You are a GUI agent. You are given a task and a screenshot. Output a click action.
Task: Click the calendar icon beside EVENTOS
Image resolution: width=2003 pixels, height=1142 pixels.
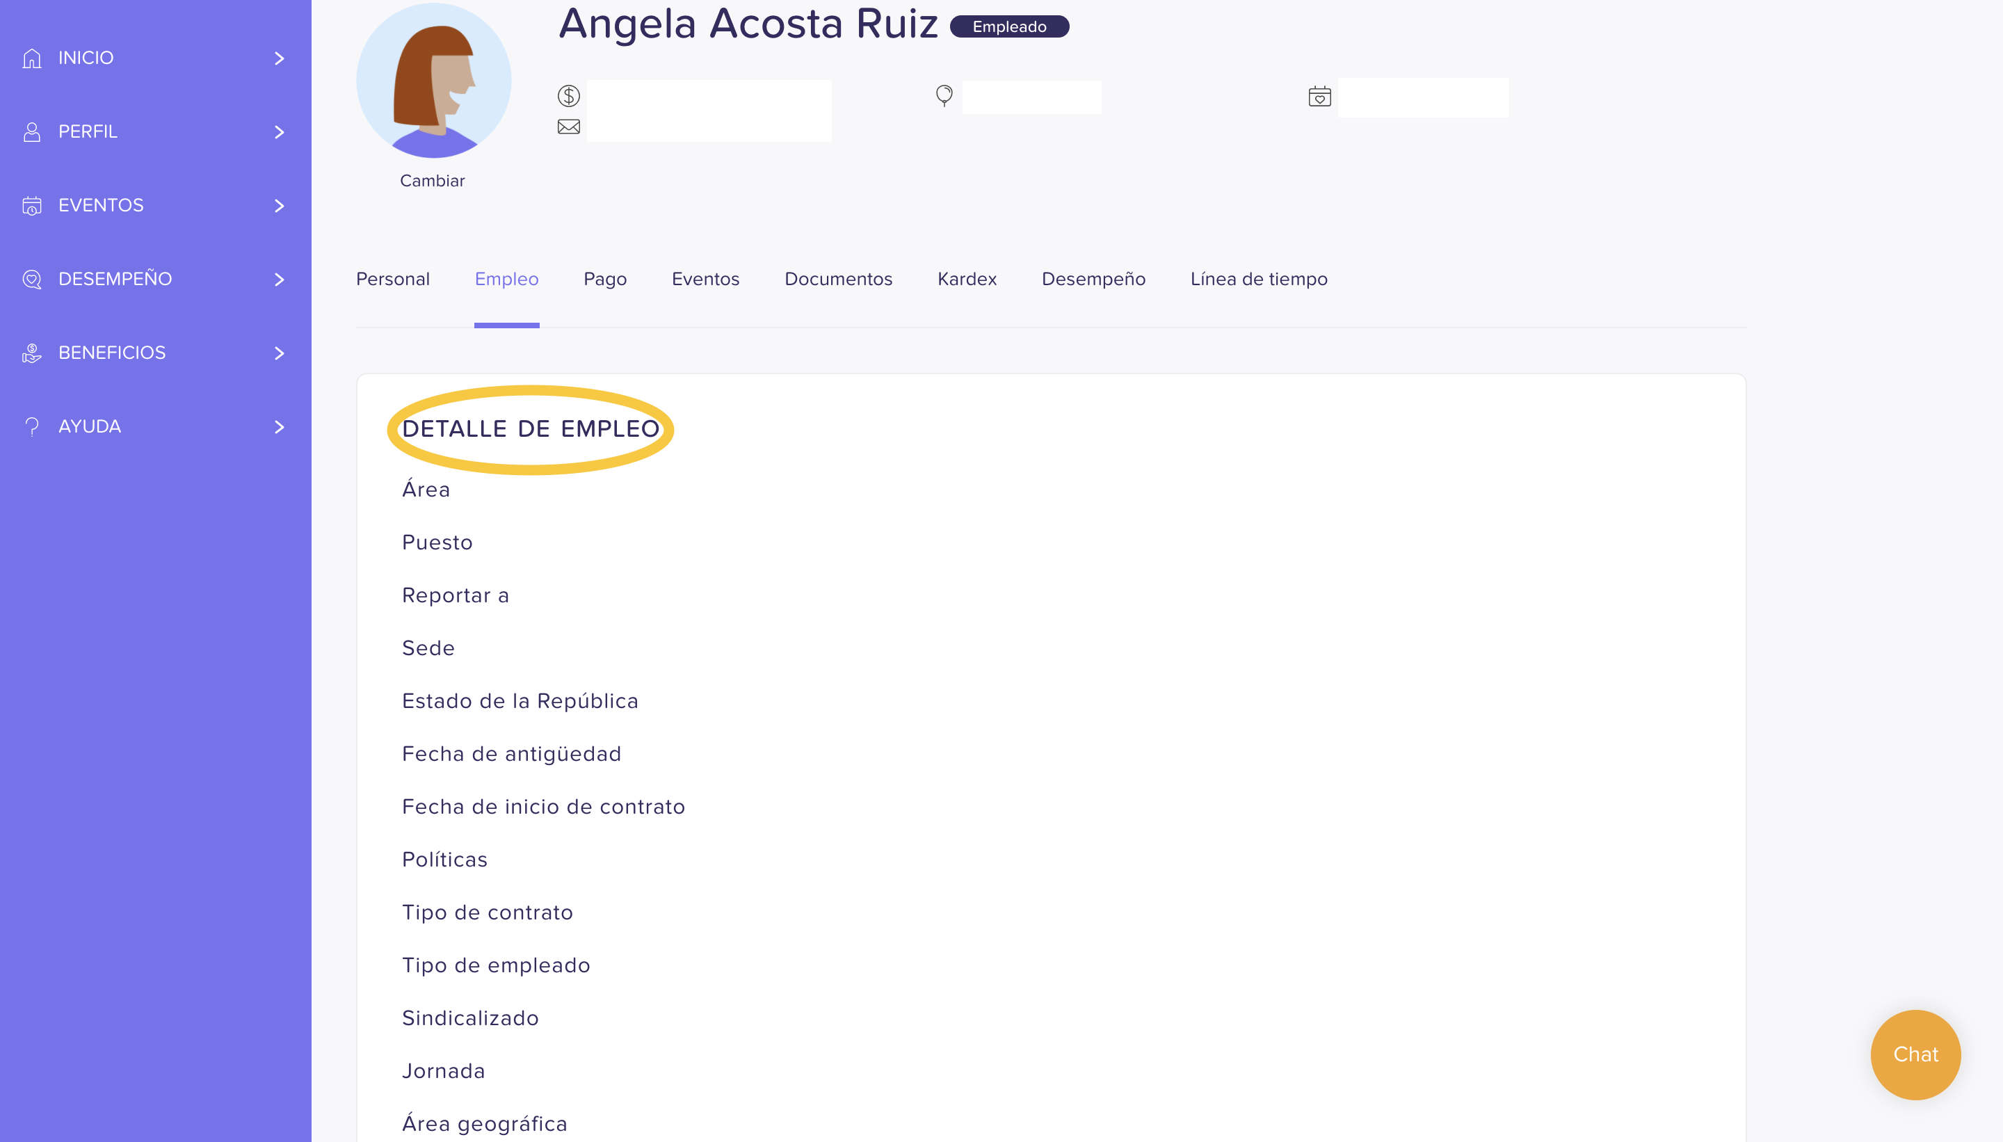32,205
